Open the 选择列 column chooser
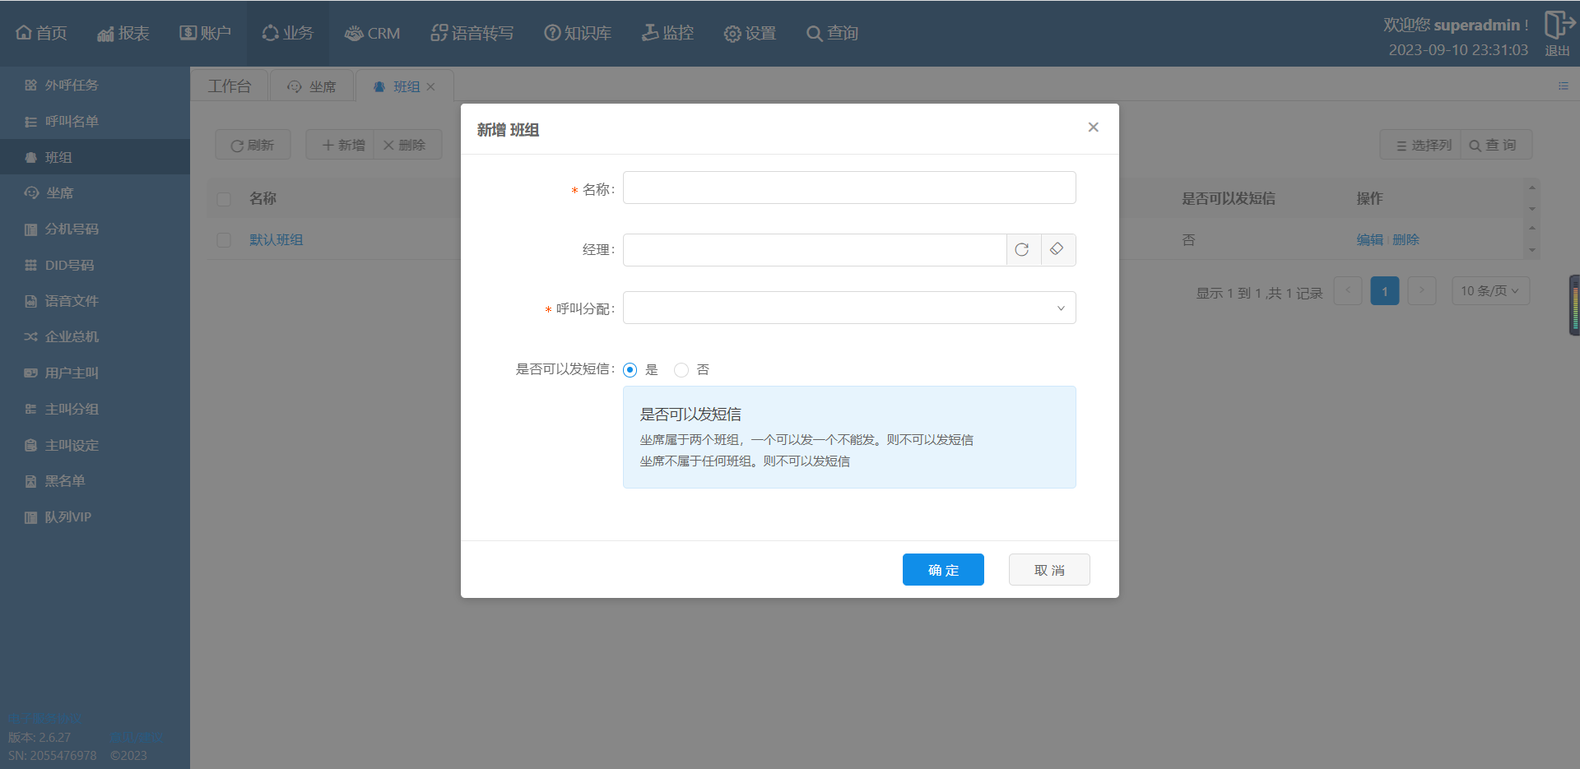This screenshot has height=769, width=1580. coord(1422,146)
